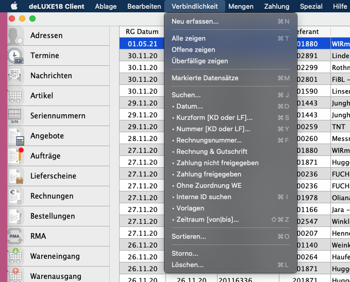
Task: Click the Artikel shopping cart icon
Action: point(15,96)
